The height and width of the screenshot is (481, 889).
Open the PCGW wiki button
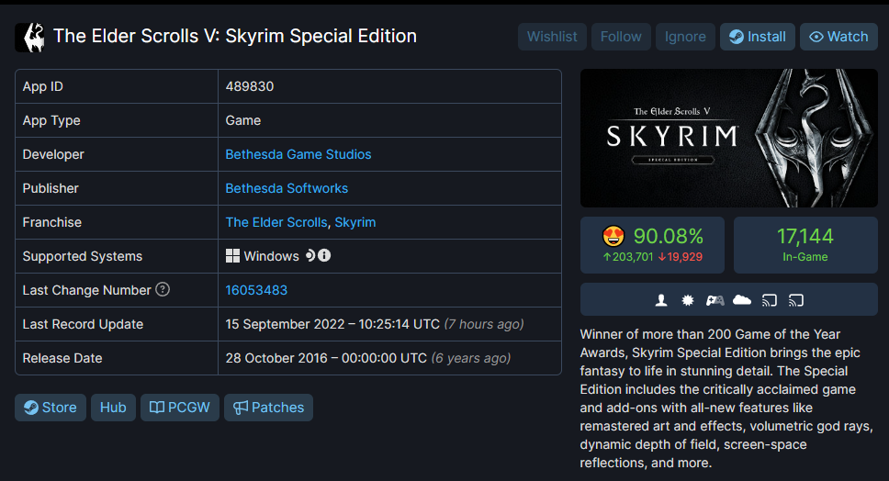(x=180, y=408)
